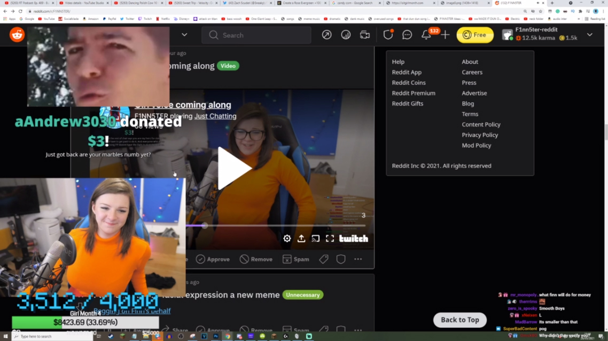The width and height of the screenshot is (608, 341).
Task: Seek on the Twitch video progress bar
Action: (275, 226)
